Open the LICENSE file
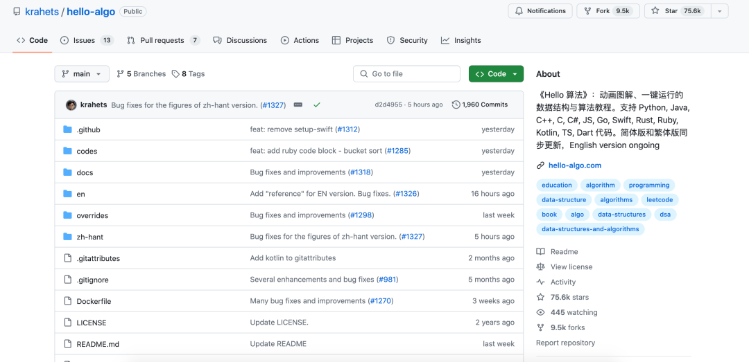Viewport: 749px width, 362px height. point(92,323)
